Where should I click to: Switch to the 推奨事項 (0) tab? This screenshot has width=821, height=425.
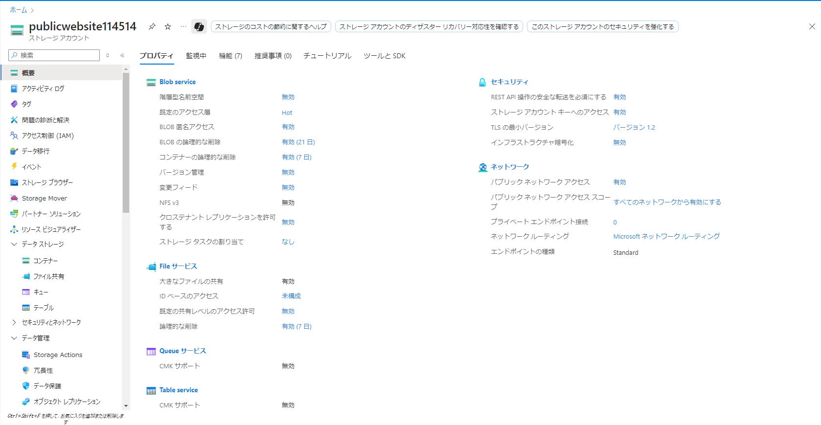273,56
